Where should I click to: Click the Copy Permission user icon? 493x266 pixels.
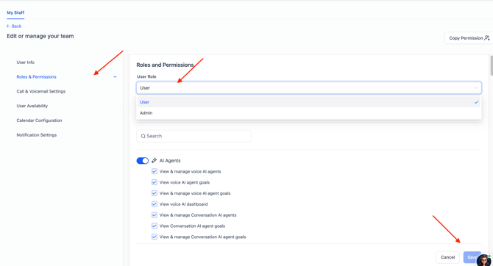[x=486, y=38]
